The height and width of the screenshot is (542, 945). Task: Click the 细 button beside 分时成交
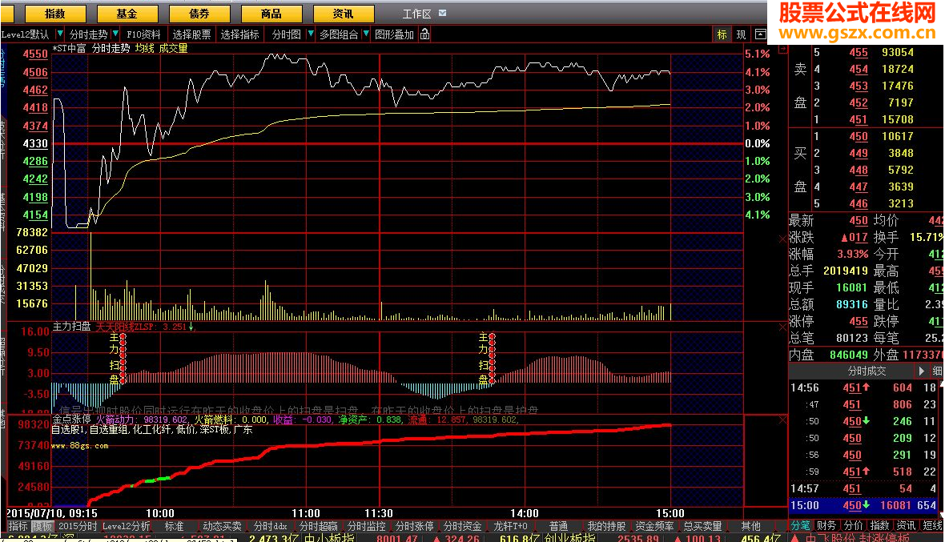937,371
